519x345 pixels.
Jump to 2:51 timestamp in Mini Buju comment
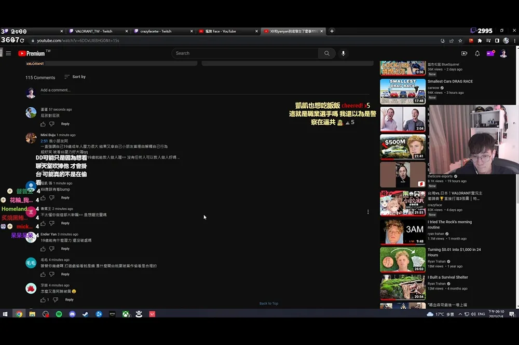pyautogui.click(x=44, y=141)
